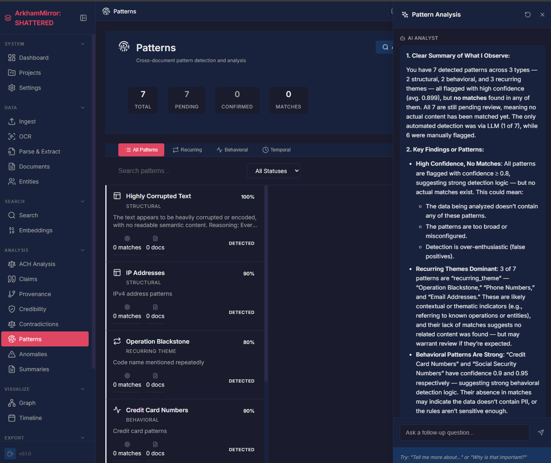Select Patterns in the sidebar
The height and width of the screenshot is (463, 551).
[45, 339]
